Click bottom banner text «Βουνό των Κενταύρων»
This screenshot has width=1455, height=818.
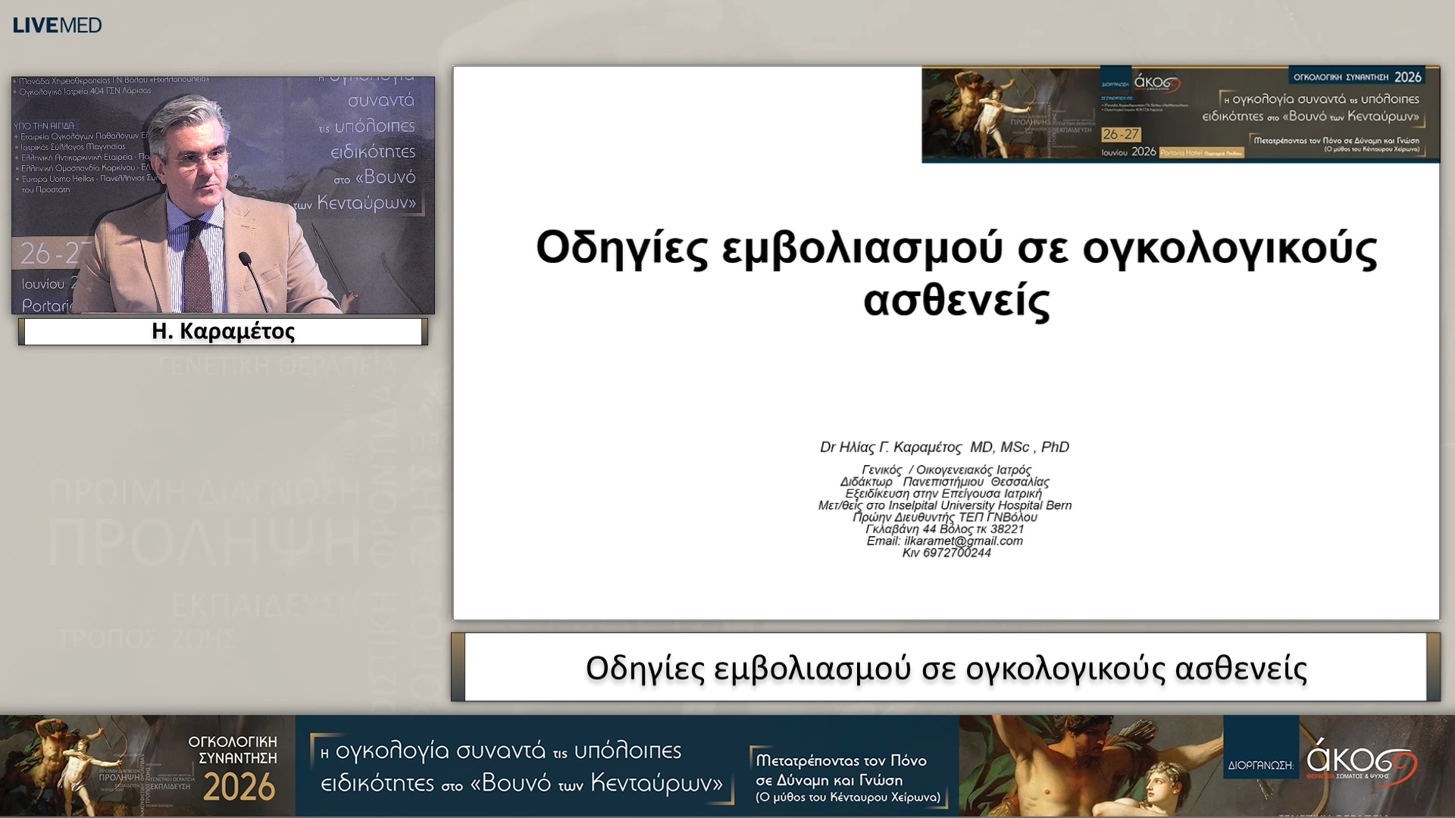click(596, 782)
